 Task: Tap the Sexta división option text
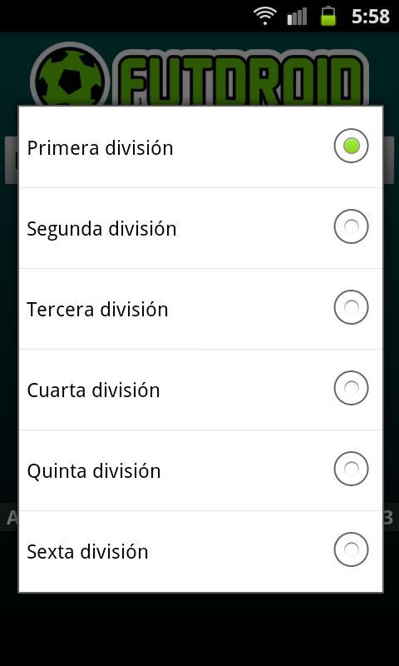[87, 552]
